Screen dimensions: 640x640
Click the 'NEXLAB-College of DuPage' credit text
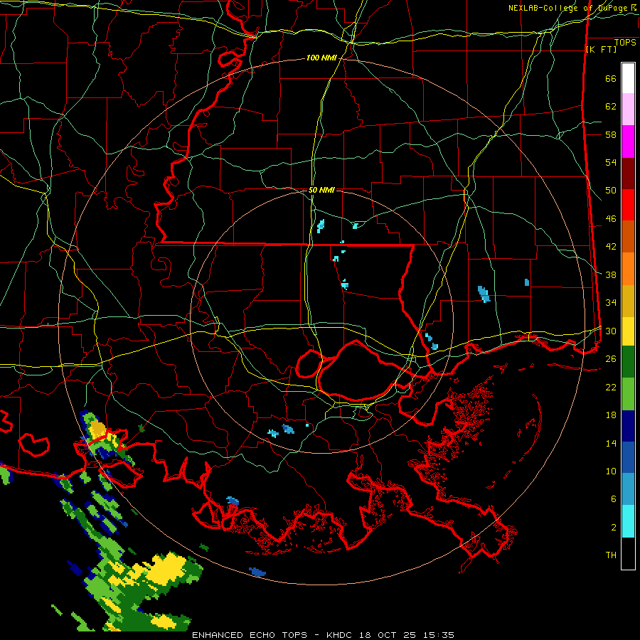(x=567, y=8)
